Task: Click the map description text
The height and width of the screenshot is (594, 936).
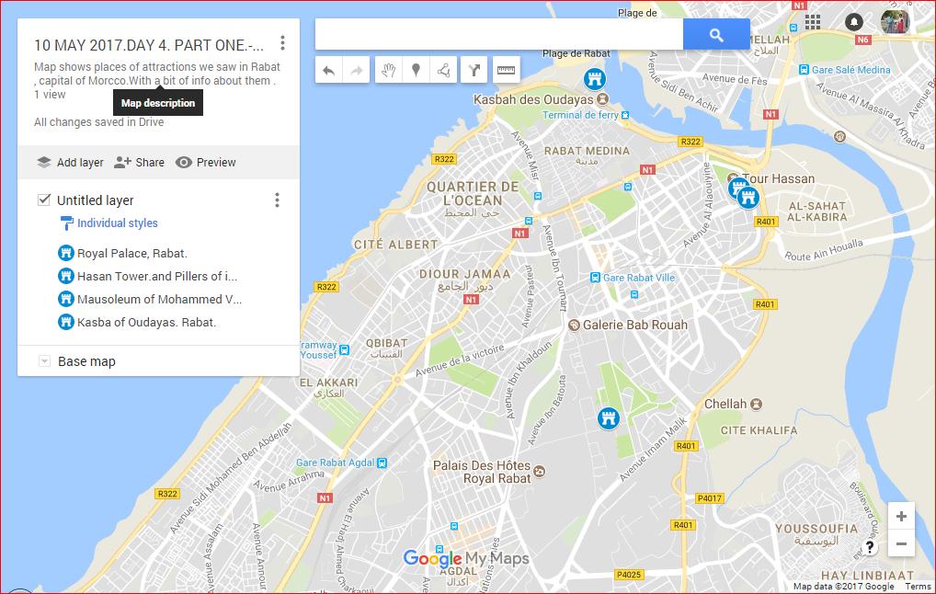Action: pos(156,74)
